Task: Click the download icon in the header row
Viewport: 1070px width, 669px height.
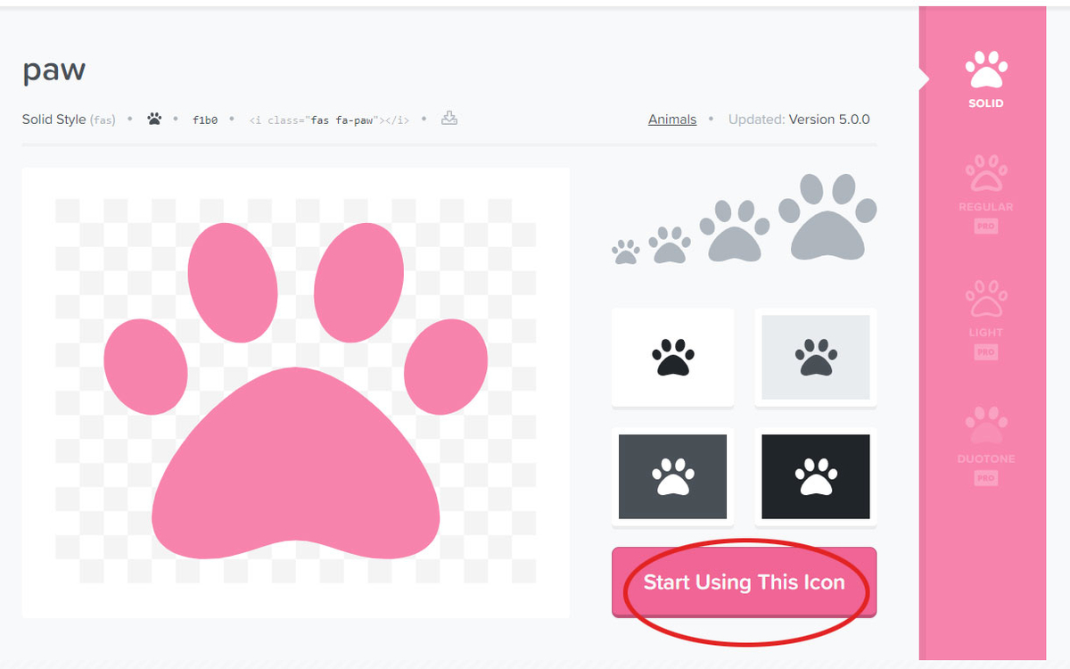Action: 449,118
